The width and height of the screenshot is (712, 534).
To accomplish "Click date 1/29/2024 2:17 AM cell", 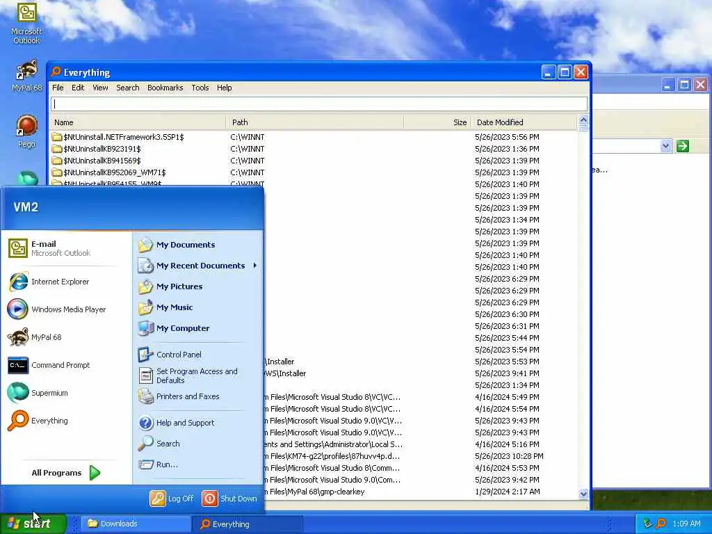I will point(507,492).
